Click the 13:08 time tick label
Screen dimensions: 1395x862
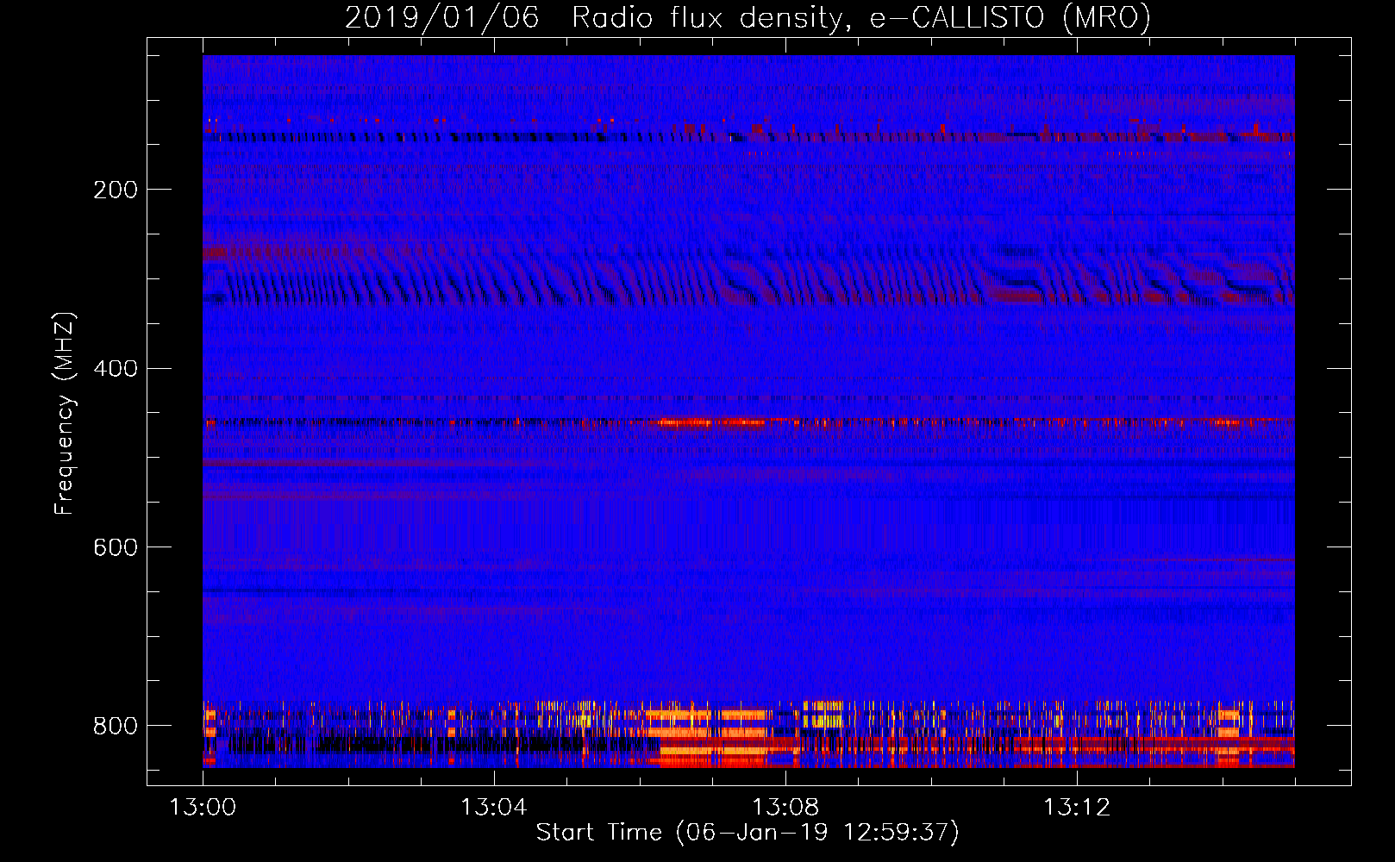[785, 808]
